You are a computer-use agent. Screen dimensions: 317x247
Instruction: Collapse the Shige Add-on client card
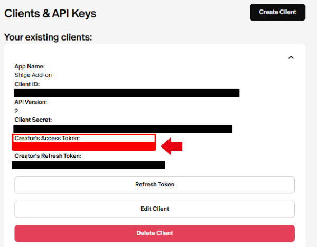pos(290,57)
